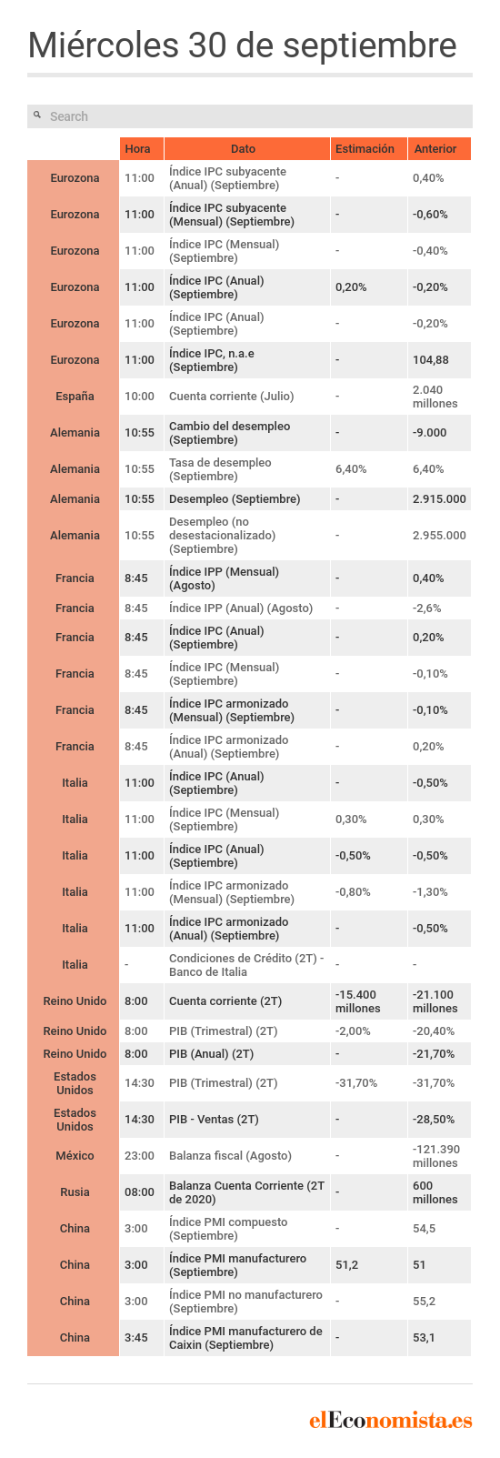Focus the Search input field

click(250, 116)
